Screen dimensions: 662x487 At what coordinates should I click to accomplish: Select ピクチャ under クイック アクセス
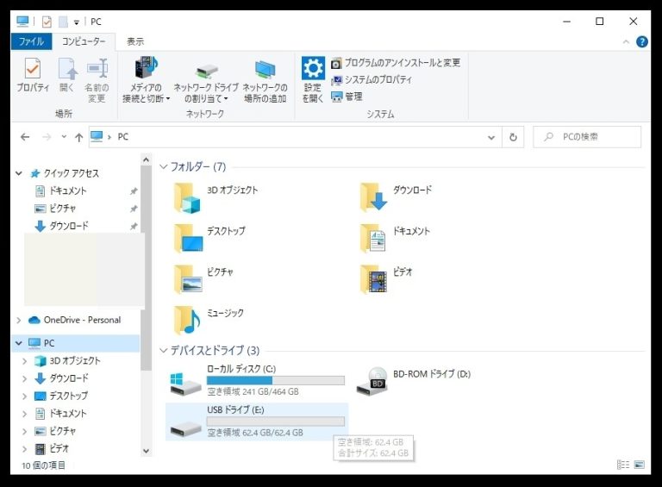(x=62, y=209)
